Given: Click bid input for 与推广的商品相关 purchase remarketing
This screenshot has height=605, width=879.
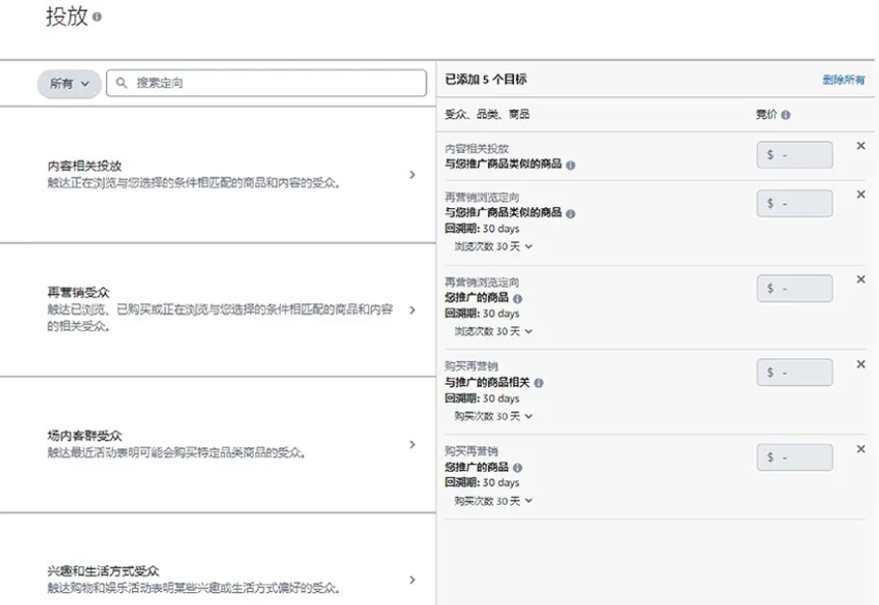Looking at the screenshot, I should pyautogui.click(x=795, y=373).
